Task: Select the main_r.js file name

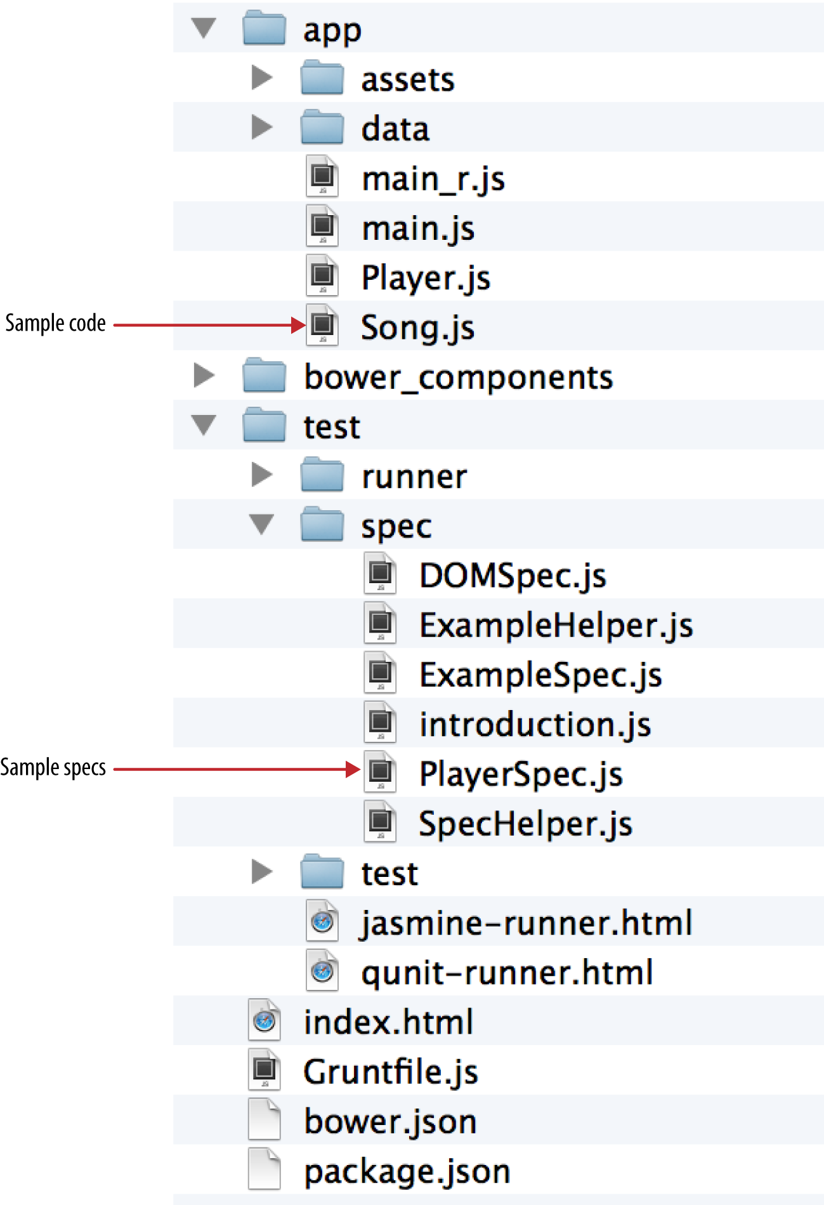Action: [433, 178]
